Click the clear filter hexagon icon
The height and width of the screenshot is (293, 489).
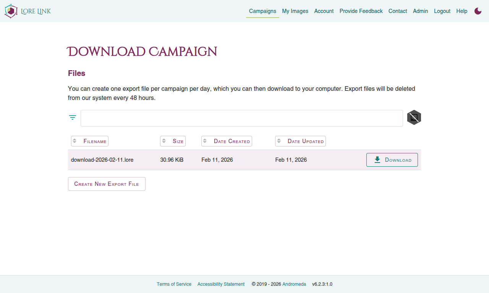tap(413, 118)
